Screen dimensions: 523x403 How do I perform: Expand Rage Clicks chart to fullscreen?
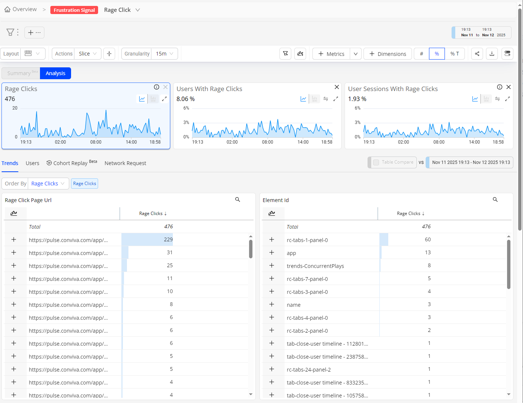tap(164, 99)
